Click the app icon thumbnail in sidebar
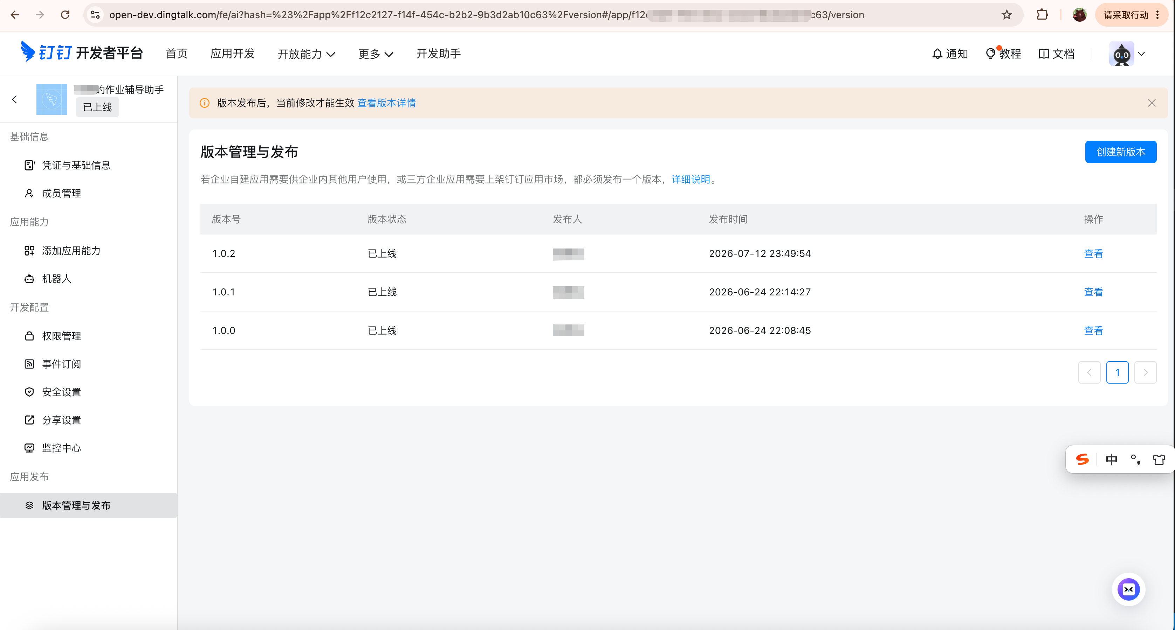 tap(51, 99)
